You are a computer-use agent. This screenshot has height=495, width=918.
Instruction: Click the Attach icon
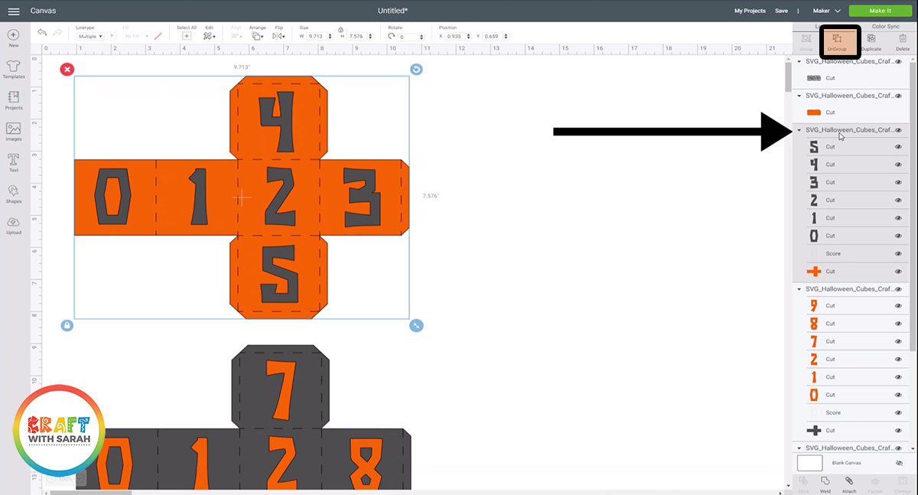[848, 482]
